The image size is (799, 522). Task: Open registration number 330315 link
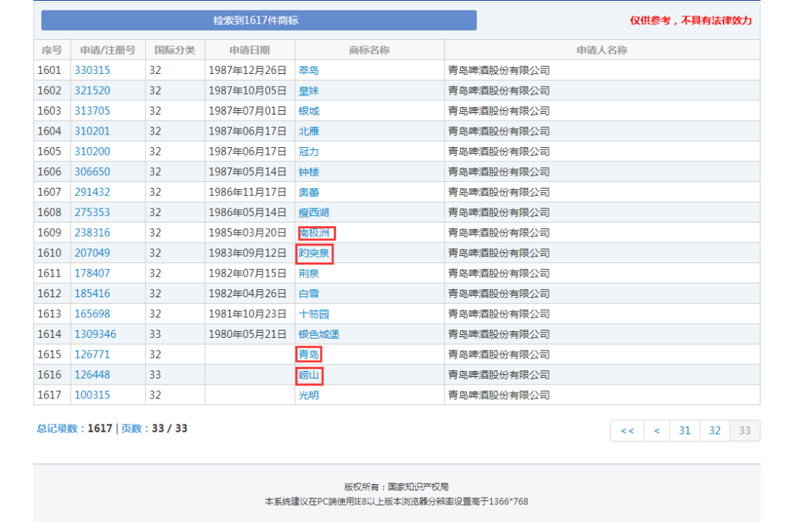(92, 70)
